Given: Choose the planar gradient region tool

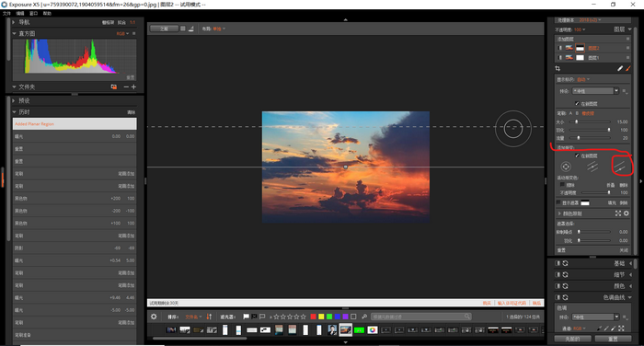Looking at the screenshot, I should pos(592,167).
